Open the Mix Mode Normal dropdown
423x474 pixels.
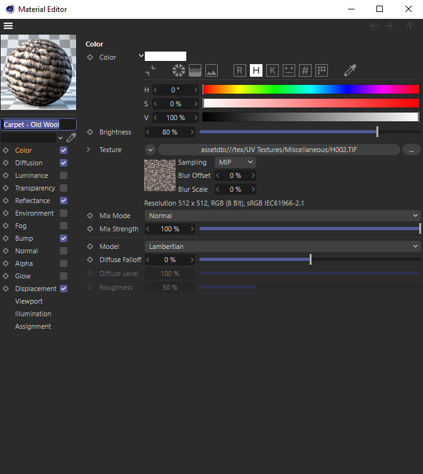[283, 216]
